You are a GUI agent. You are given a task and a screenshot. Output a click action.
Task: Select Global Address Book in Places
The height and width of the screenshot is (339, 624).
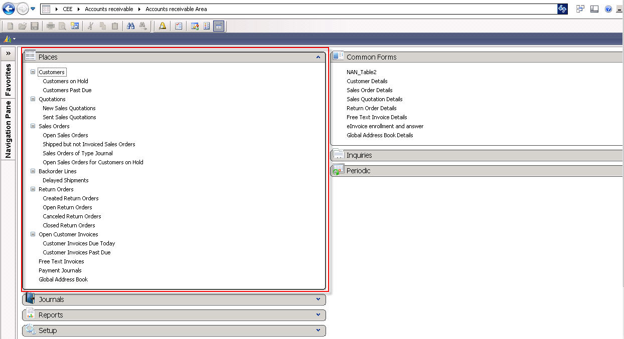63,279
